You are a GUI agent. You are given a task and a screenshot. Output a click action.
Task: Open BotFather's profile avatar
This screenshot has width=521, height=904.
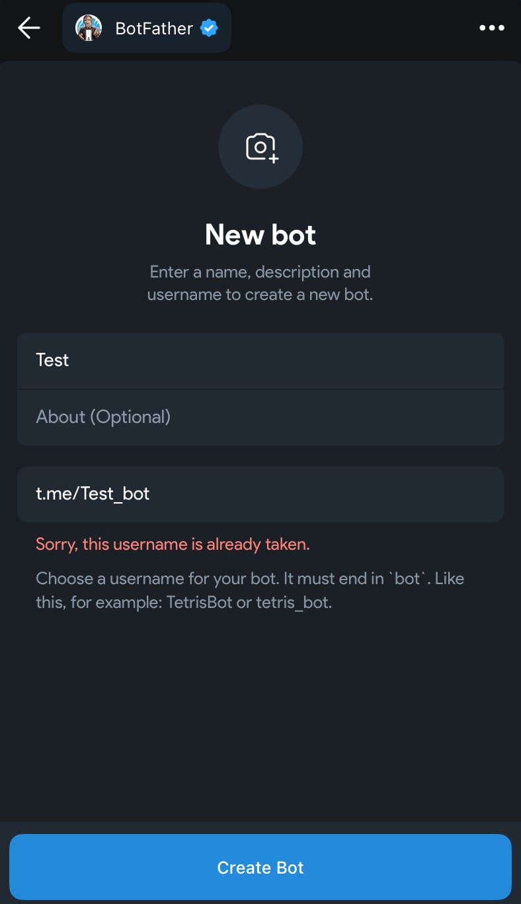click(x=89, y=28)
